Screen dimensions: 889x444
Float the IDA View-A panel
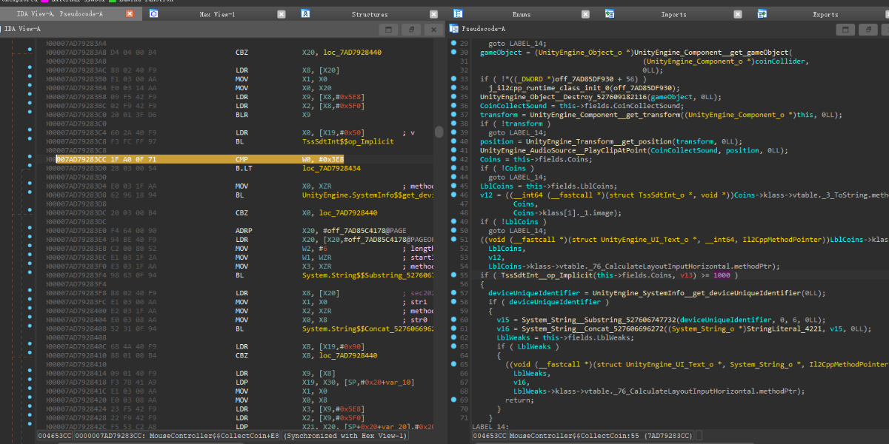tap(410, 29)
